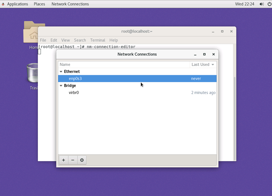Open the Places menu in top bar
The width and height of the screenshot is (272, 196).
(x=39, y=4)
